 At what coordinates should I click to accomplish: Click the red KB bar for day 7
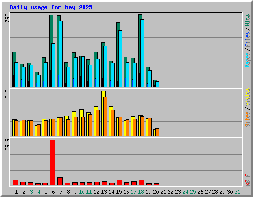click(60, 181)
